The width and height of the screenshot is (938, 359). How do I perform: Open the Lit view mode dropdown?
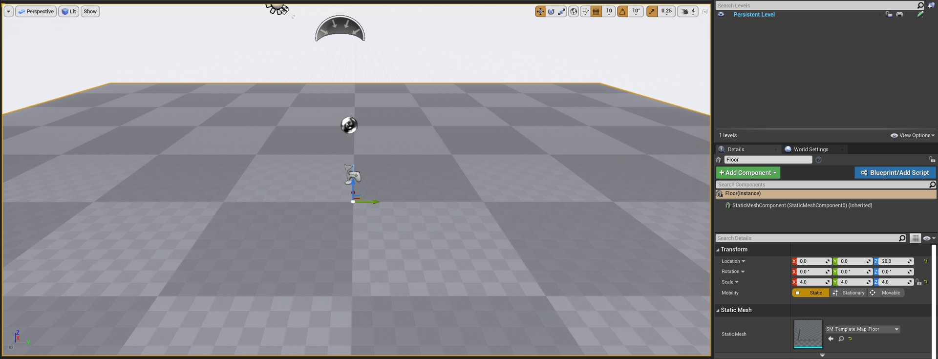69,11
